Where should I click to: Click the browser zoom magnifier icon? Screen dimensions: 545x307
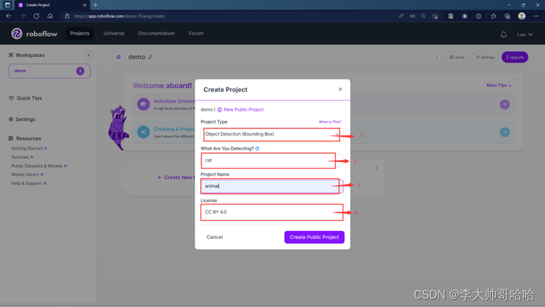pyautogui.click(x=423, y=16)
